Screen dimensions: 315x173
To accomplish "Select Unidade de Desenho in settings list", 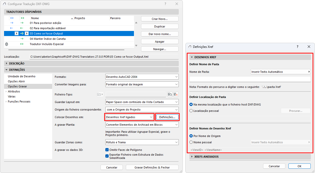I will pos(22,76).
